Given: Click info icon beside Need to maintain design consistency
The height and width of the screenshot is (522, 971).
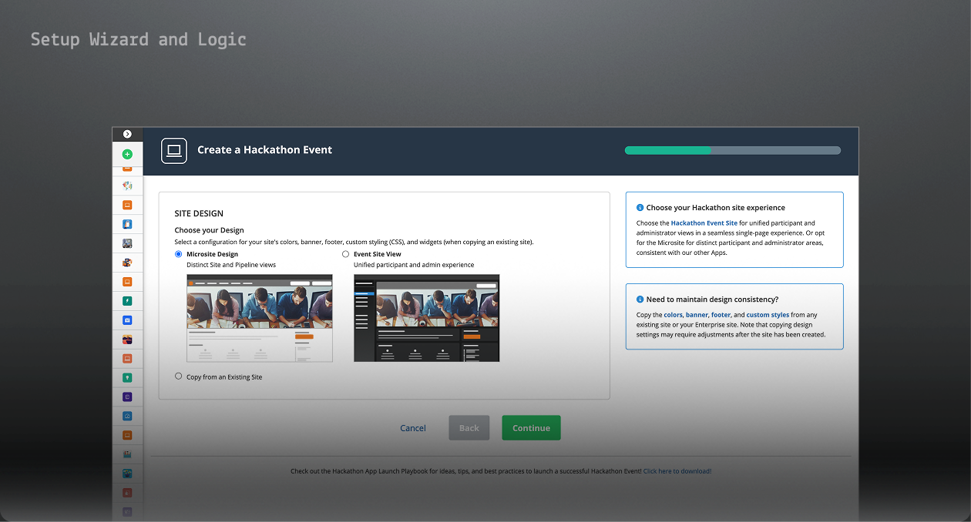Looking at the screenshot, I should (x=640, y=299).
